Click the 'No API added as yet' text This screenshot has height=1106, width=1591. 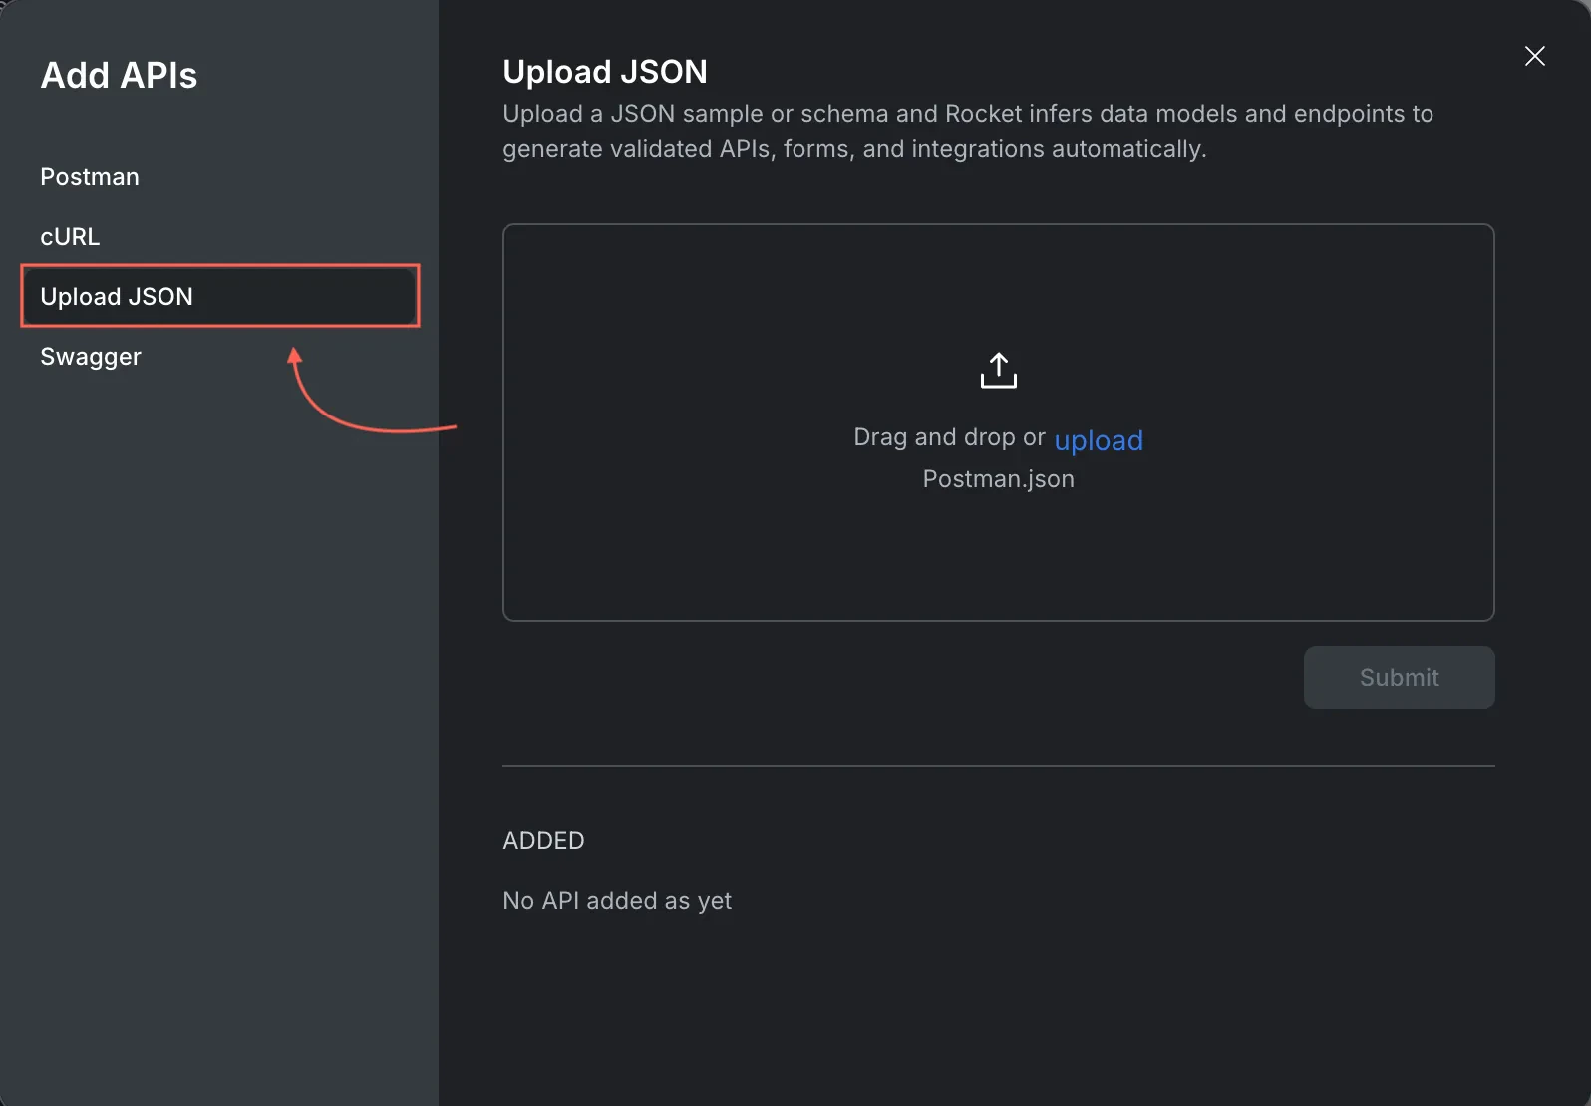(617, 901)
